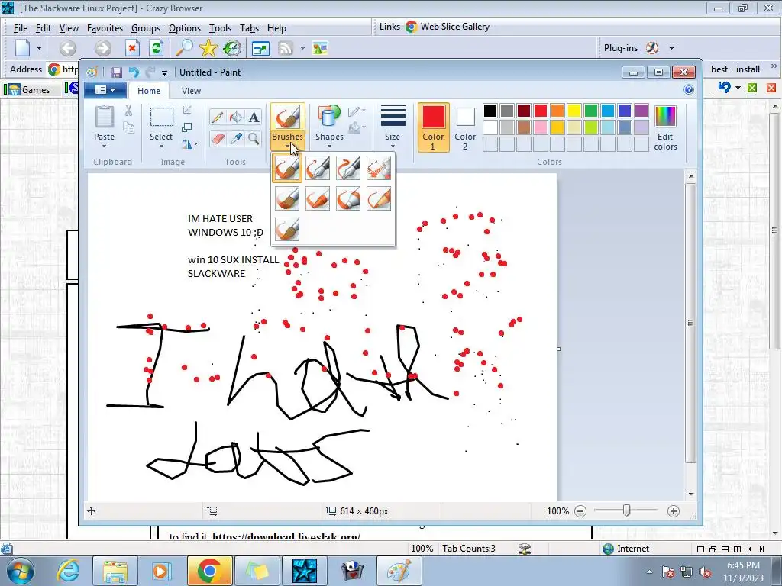Click the Cut scissors icon in Clipboard
This screenshot has height=586, width=782.
click(128, 111)
